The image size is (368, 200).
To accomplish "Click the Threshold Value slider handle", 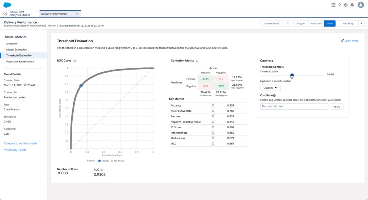I will pos(292,75).
